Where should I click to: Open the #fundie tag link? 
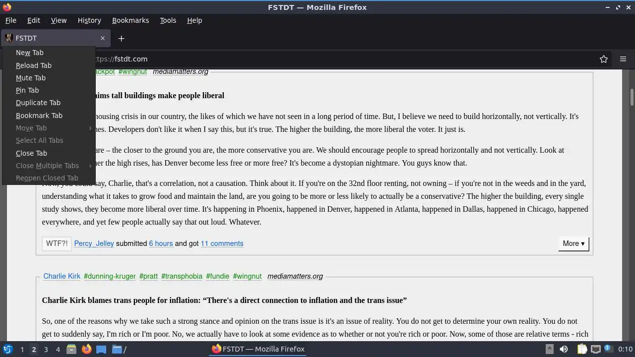click(x=217, y=276)
